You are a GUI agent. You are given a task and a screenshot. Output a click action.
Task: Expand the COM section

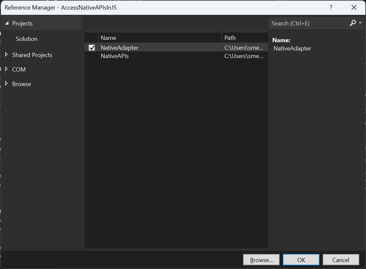[x=6, y=69]
